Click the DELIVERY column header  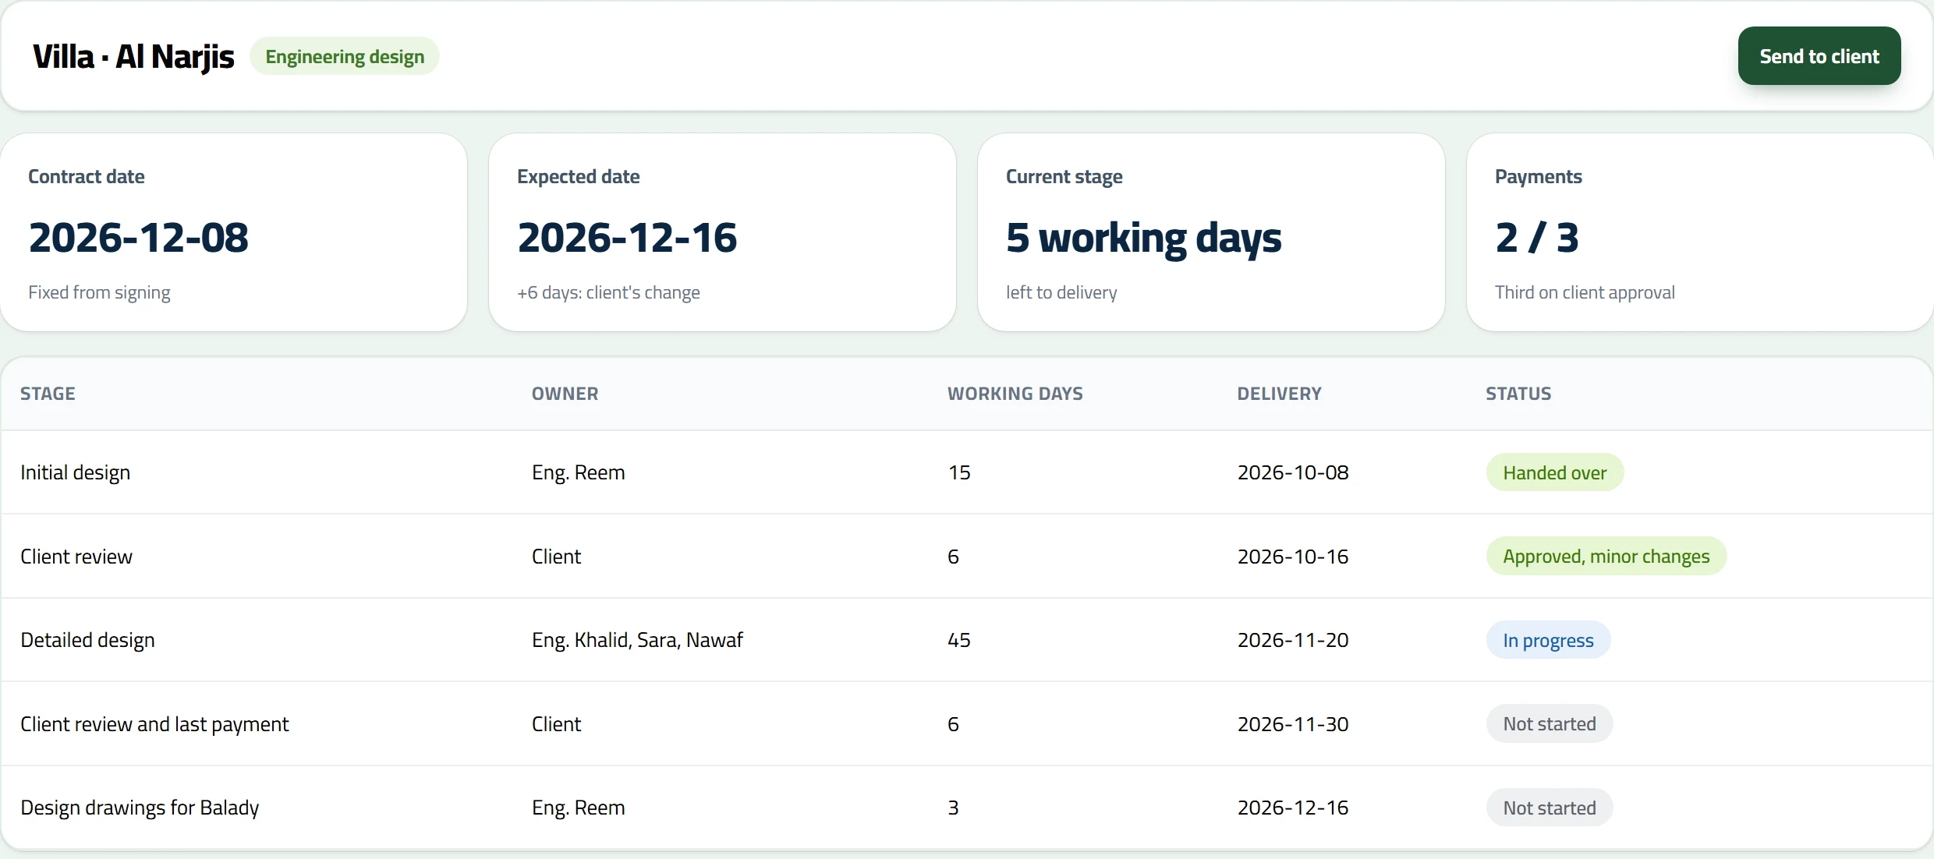pos(1279,394)
